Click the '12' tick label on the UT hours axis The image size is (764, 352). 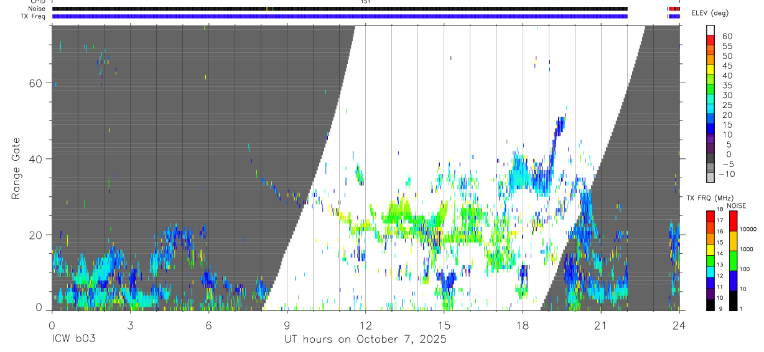365,325
